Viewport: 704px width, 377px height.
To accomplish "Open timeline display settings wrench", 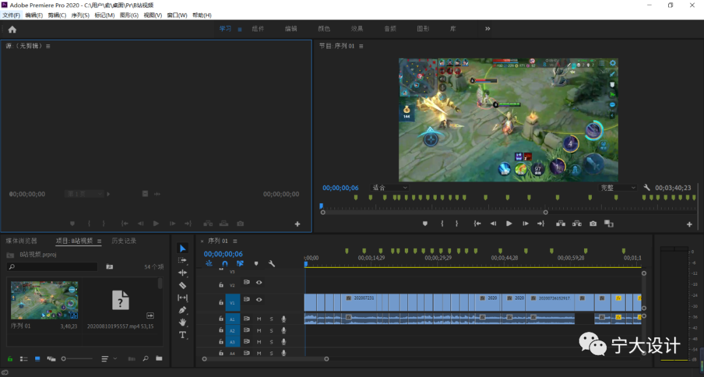I will pos(272,264).
